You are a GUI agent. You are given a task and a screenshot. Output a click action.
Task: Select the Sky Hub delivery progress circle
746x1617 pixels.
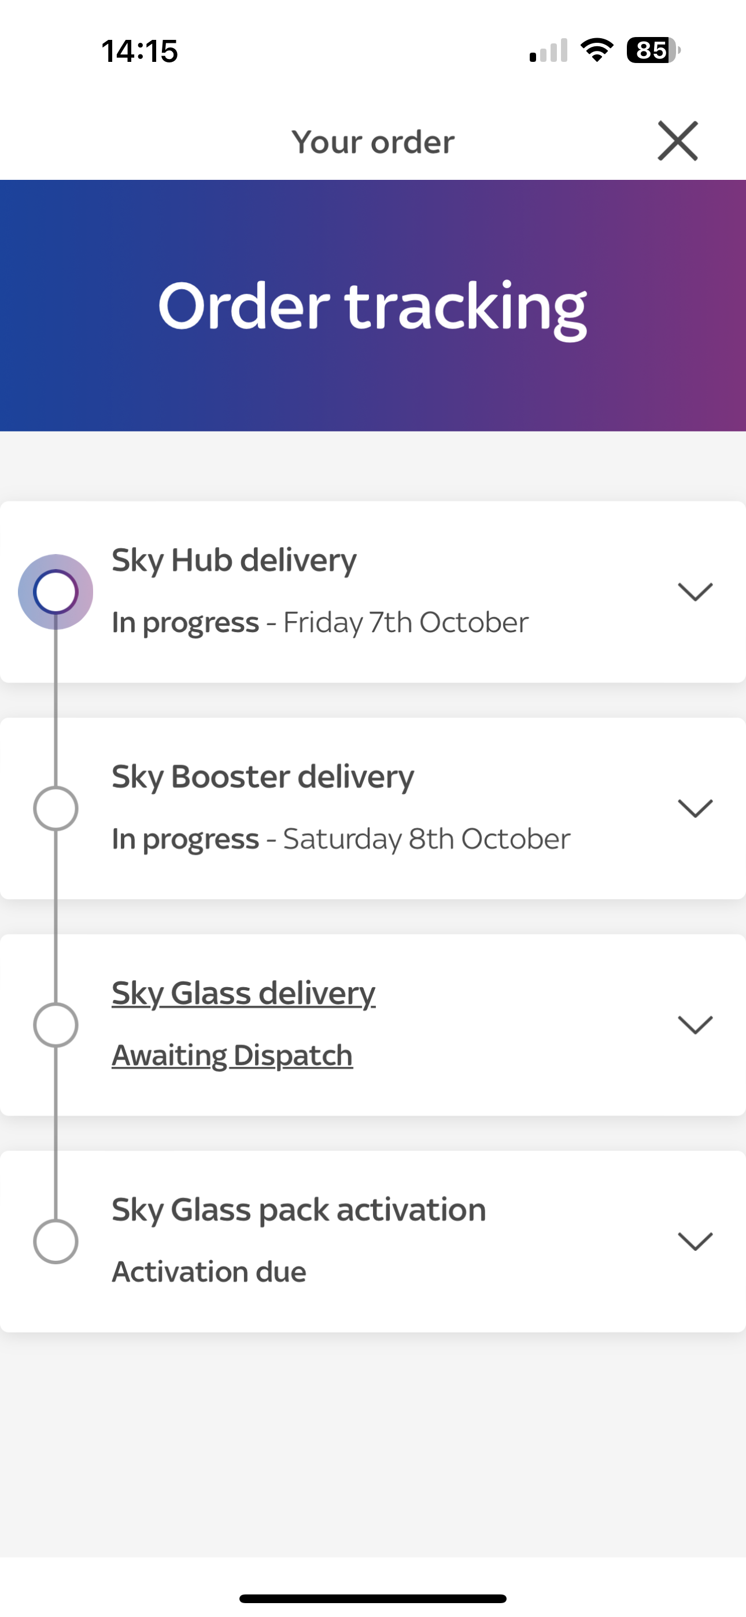pyautogui.click(x=57, y=590)
